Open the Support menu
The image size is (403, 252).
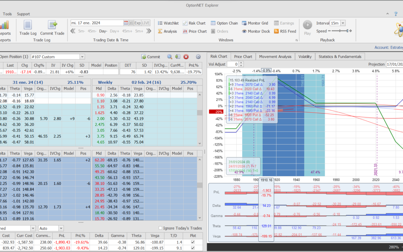[x=24, y=14]
